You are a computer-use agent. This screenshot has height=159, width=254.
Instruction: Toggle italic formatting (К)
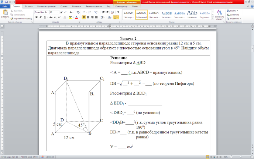(x=40, y=17)
